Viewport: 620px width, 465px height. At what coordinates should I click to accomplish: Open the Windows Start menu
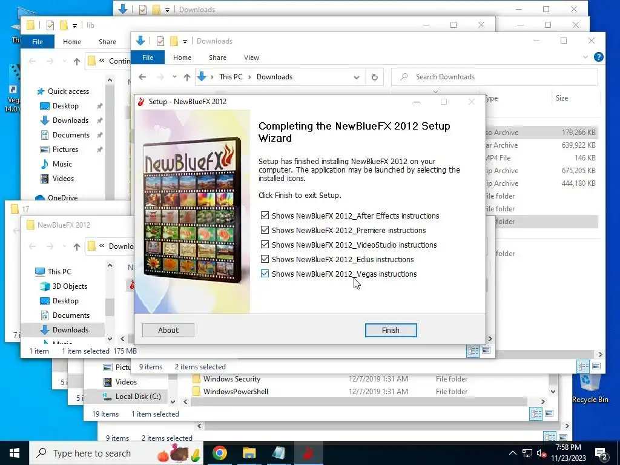15,453
